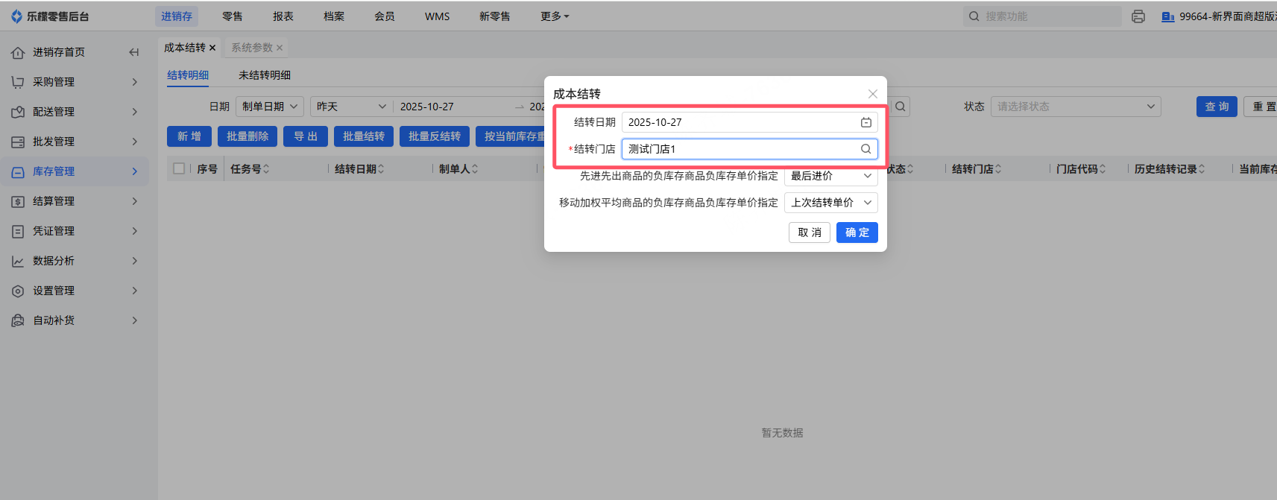The image size is (1277, 500).
Task: Close the 系统参数 tab
Action: pos(280,48)
